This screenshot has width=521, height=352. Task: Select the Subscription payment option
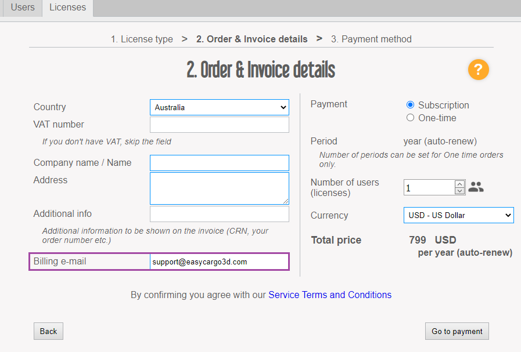(x=411, y=105)
